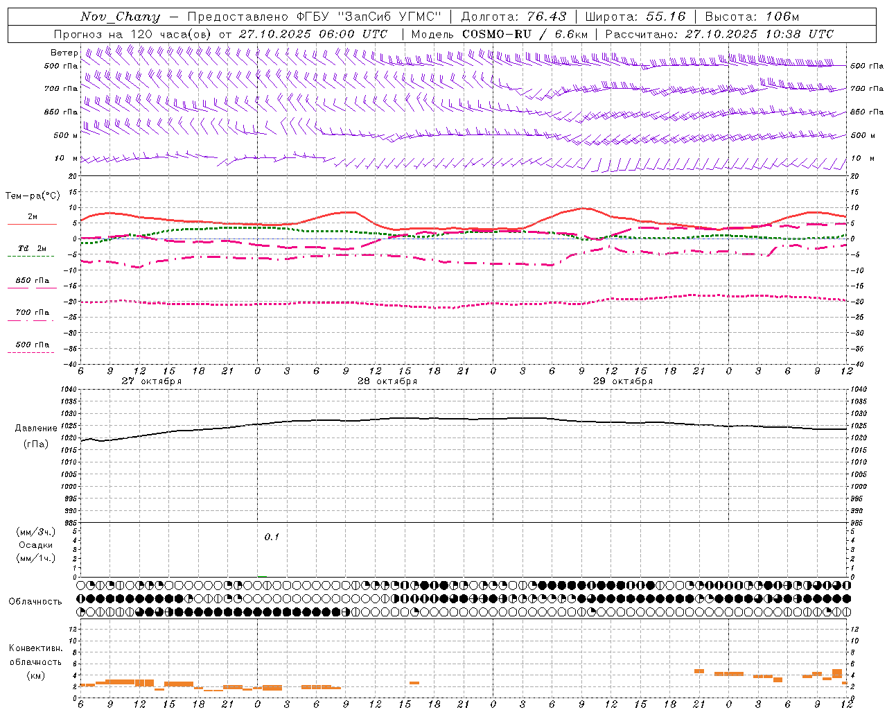Click the 'Долгота: 76.43' longitude value

[x=513, y=17]
